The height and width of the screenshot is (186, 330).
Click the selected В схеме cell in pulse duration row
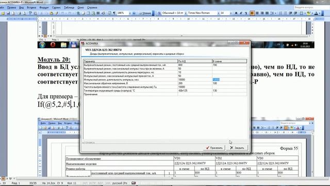[229, 80]
